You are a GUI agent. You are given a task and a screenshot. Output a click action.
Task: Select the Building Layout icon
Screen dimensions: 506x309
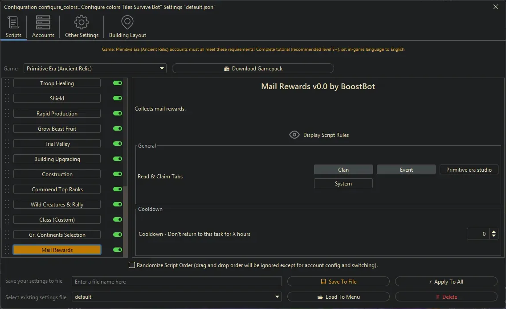[x=127, y=22]
